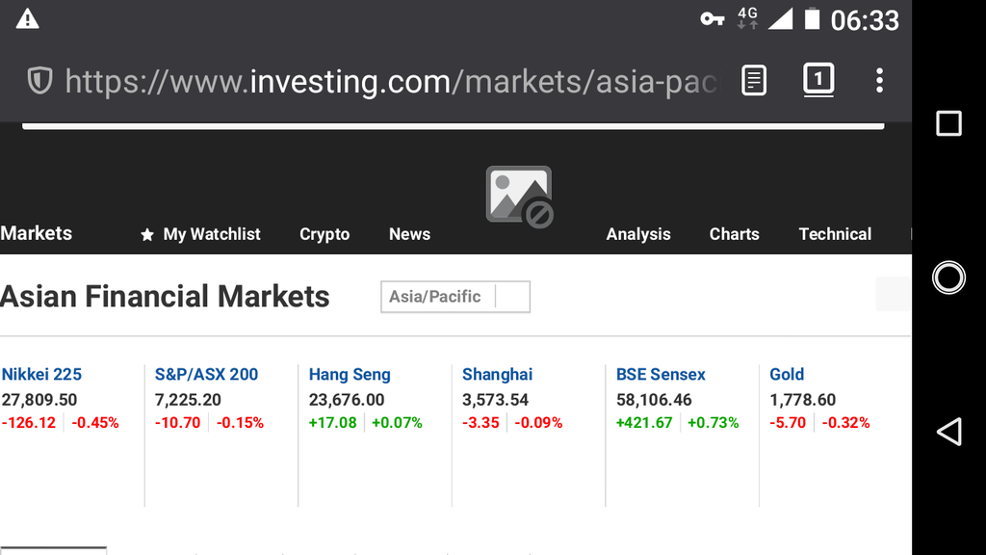
Task: Tap Android recent apps square
Action: coord(948,123)
